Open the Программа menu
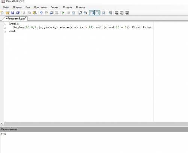Screen dimensions: 188x153 (x=40, y=7)
